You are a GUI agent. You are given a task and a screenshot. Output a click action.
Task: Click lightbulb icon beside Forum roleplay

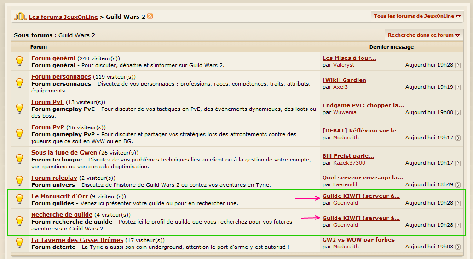pyautogui.click(x=20, y=181)
